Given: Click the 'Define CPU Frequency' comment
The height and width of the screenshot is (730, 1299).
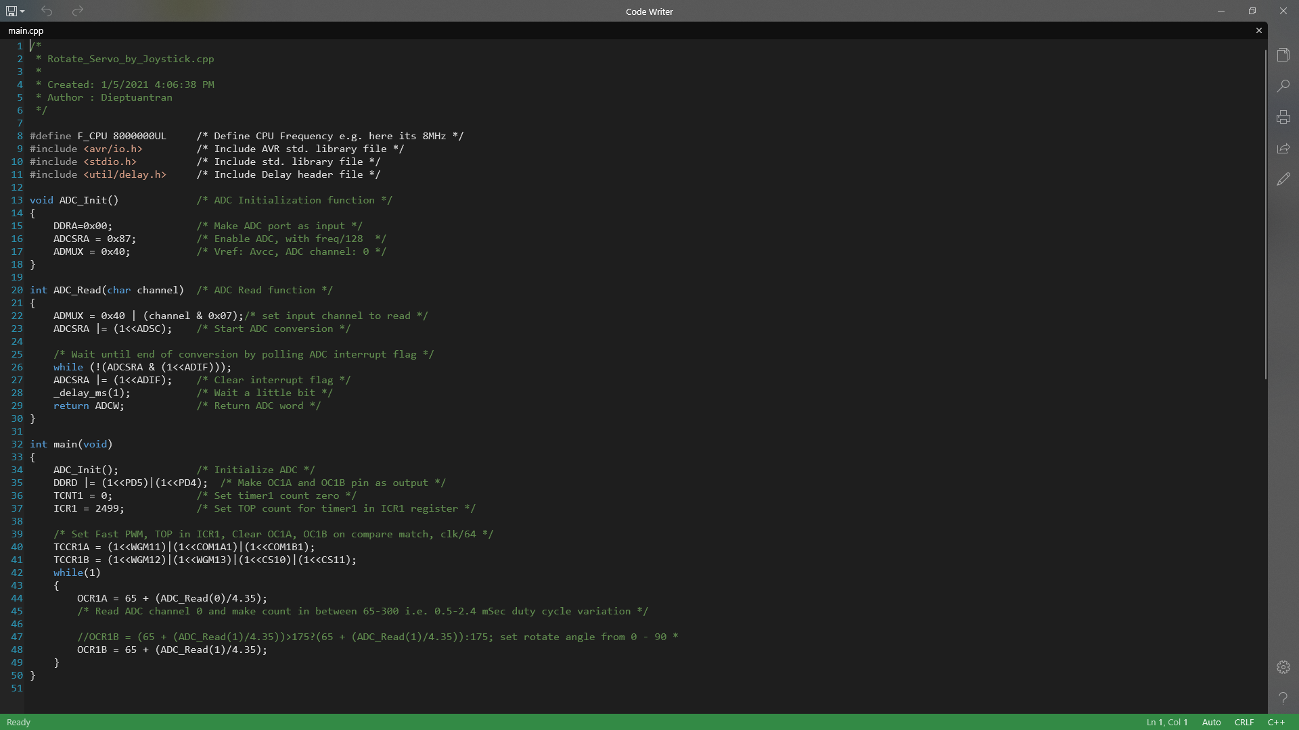Looking at the screenshot, I should pyautogui.click(x=330, y=136).
